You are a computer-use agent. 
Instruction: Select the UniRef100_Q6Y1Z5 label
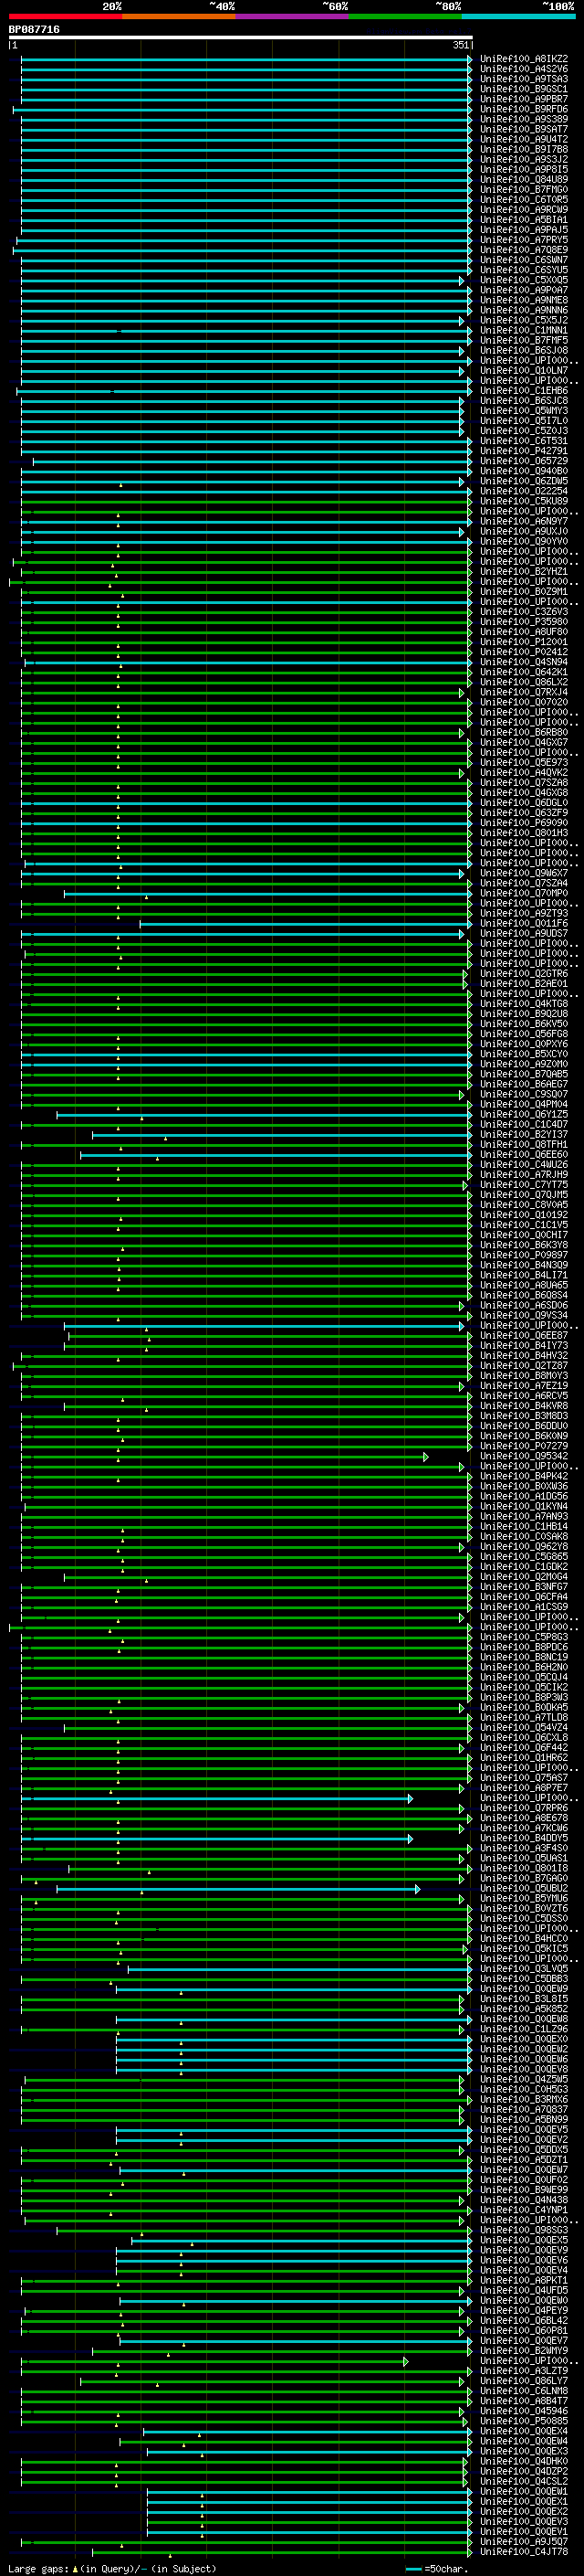pyautogui.click(x=524, y=1114)
